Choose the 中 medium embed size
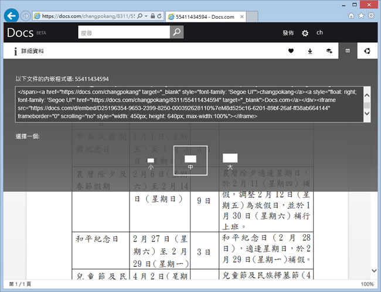381x292 pixels. coord(190,160)
